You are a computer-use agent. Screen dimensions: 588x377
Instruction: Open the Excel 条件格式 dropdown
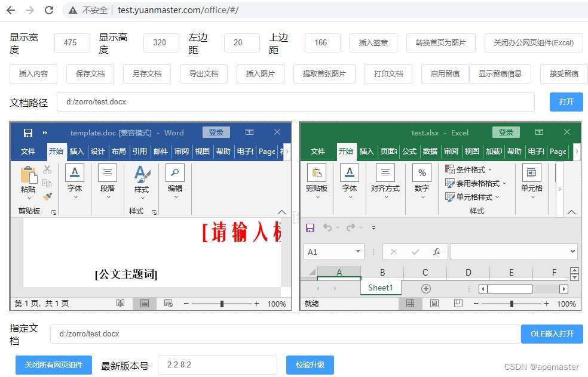tap(468, 169)
